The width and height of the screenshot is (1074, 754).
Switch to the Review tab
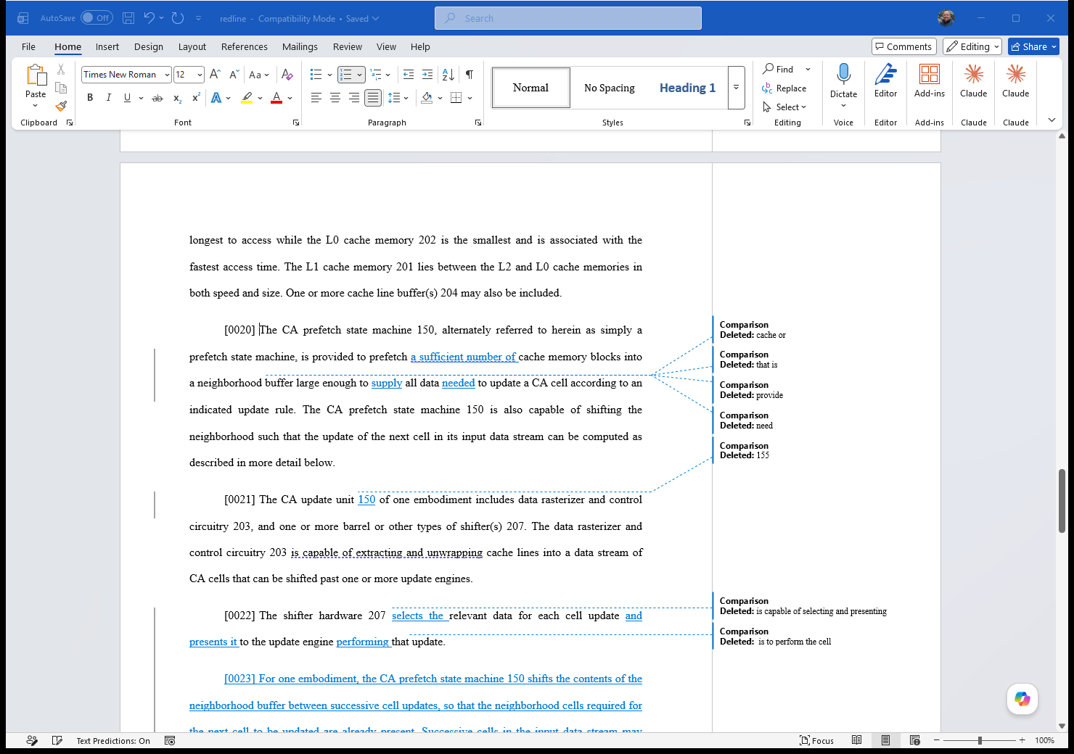(348, 46)
